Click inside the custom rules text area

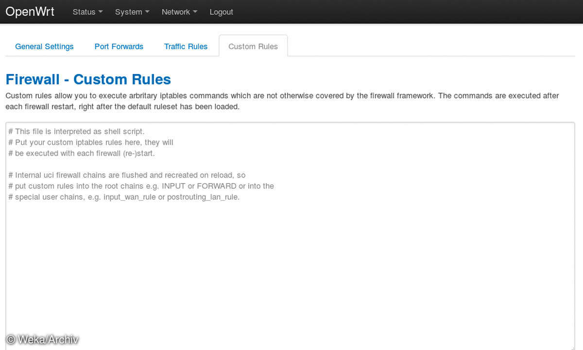click(290, 236)
